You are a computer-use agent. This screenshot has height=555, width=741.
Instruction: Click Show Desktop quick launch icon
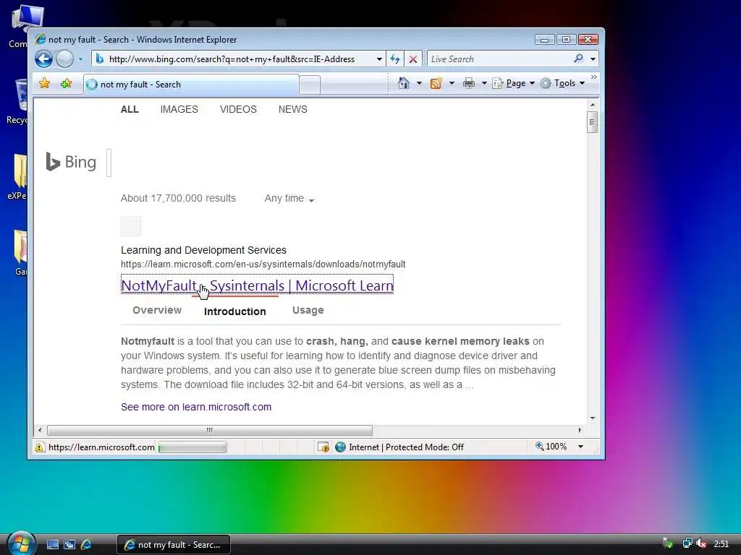pyautogui.click(x=52, y=545)
